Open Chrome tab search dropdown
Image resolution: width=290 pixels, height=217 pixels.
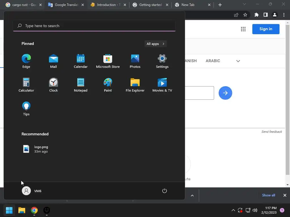click(x=244, y=4)
